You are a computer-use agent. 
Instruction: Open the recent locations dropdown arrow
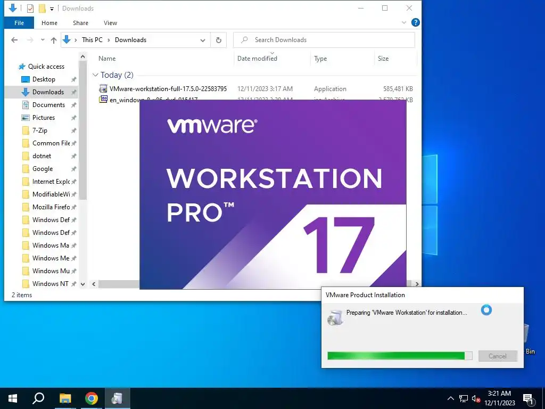coord(43,40)
